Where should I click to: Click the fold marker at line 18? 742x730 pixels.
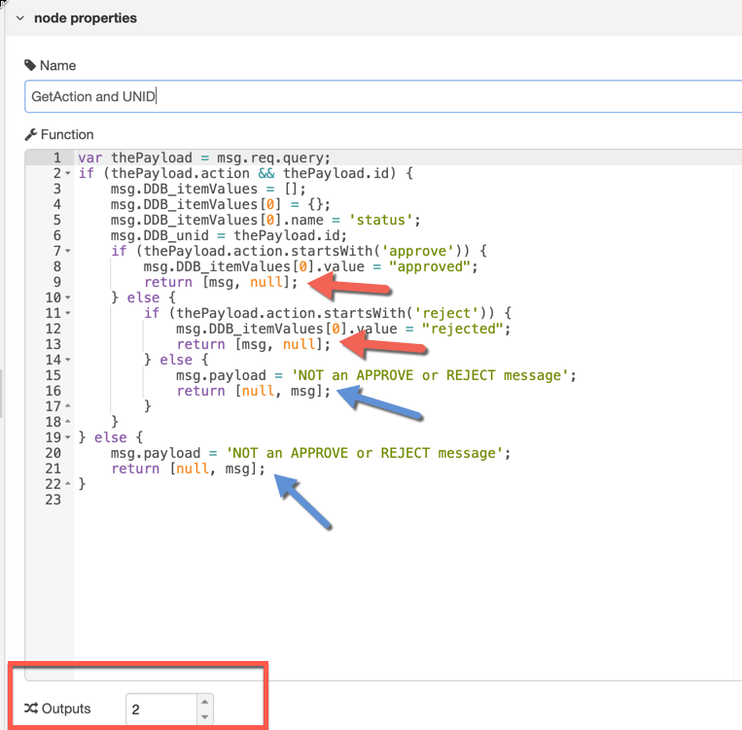(68, 422)
